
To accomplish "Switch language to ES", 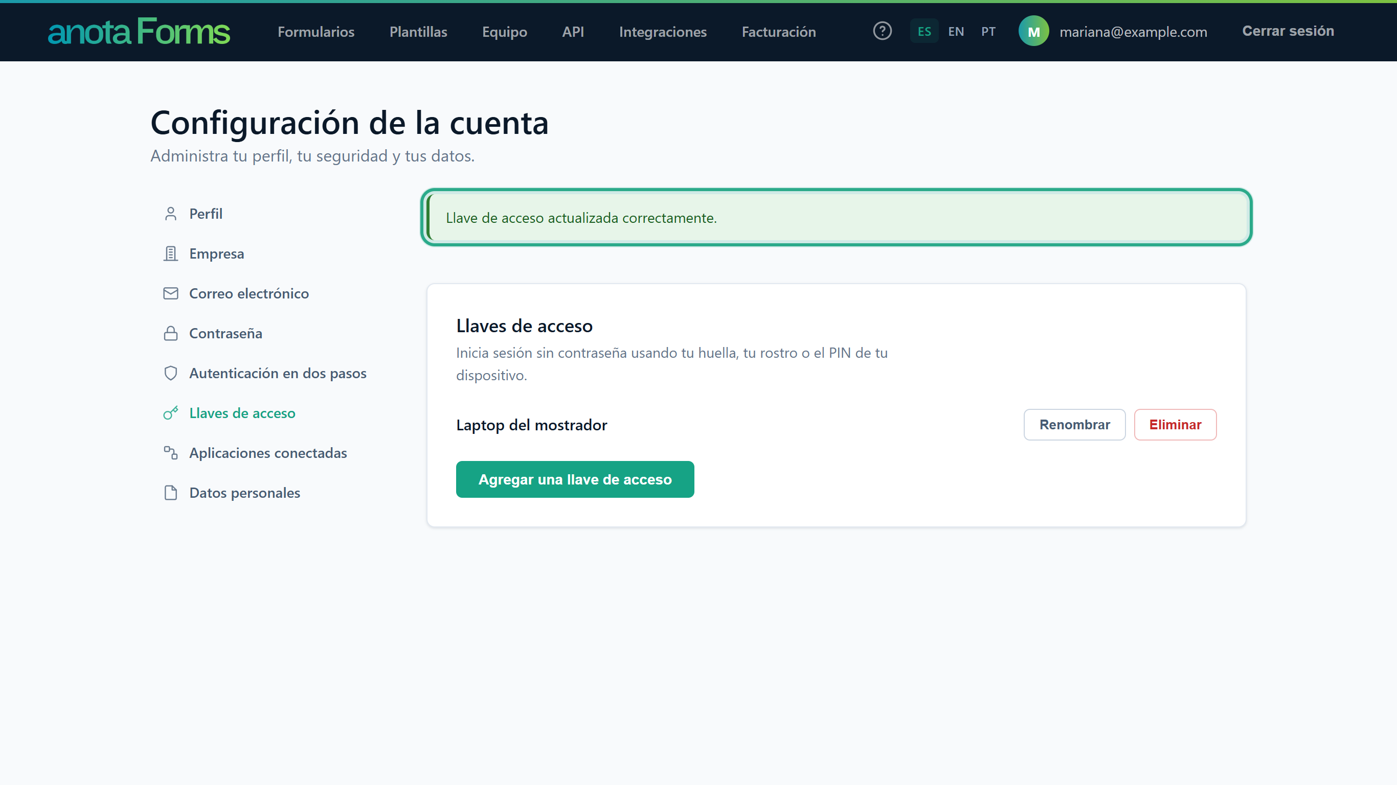I will 924,32.
